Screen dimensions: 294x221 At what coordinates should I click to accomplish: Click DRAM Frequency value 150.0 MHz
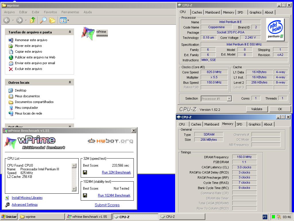pos(244,157)
